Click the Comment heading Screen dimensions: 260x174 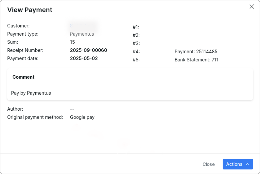(x=23, y=77)
